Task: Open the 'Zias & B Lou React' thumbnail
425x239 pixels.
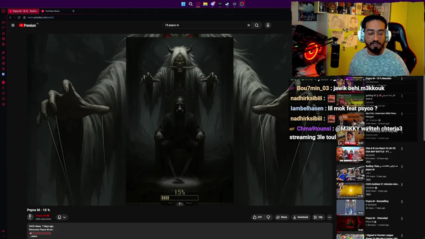Action: click(x=350, y=155)
